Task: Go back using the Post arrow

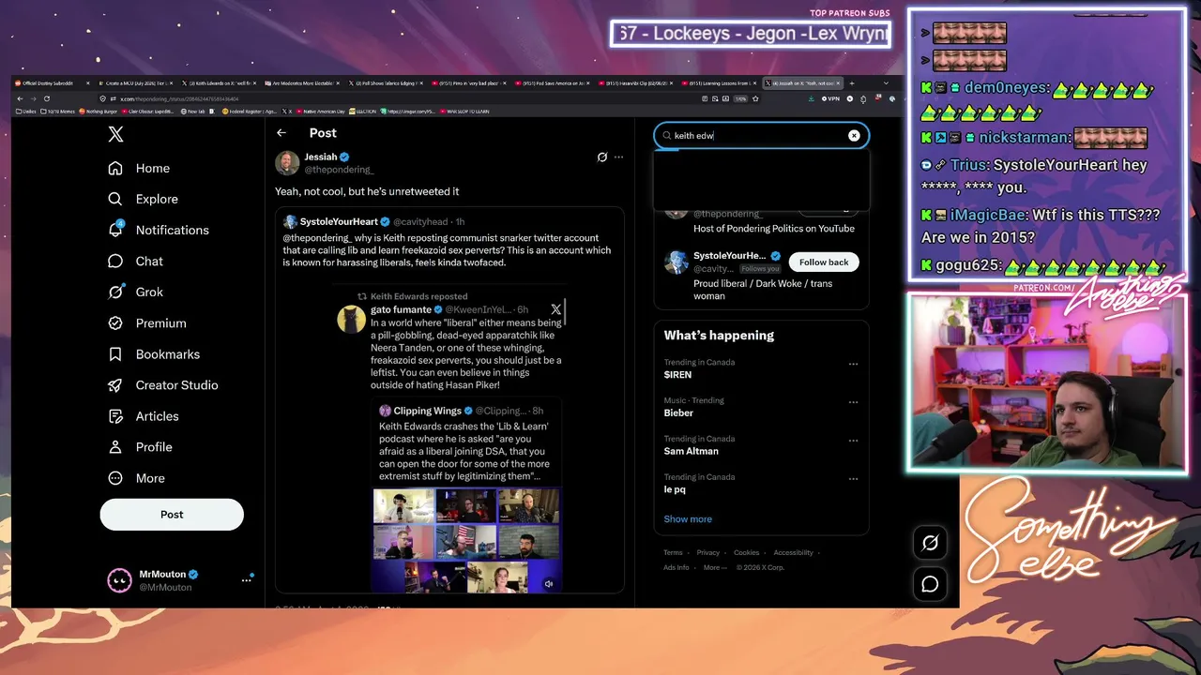Action: 281,133
